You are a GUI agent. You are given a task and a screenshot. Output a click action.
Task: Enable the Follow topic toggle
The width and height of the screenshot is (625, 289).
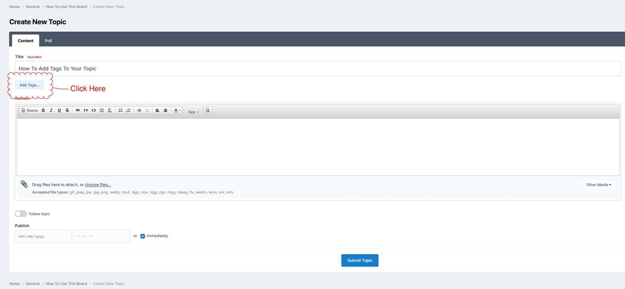21,214
